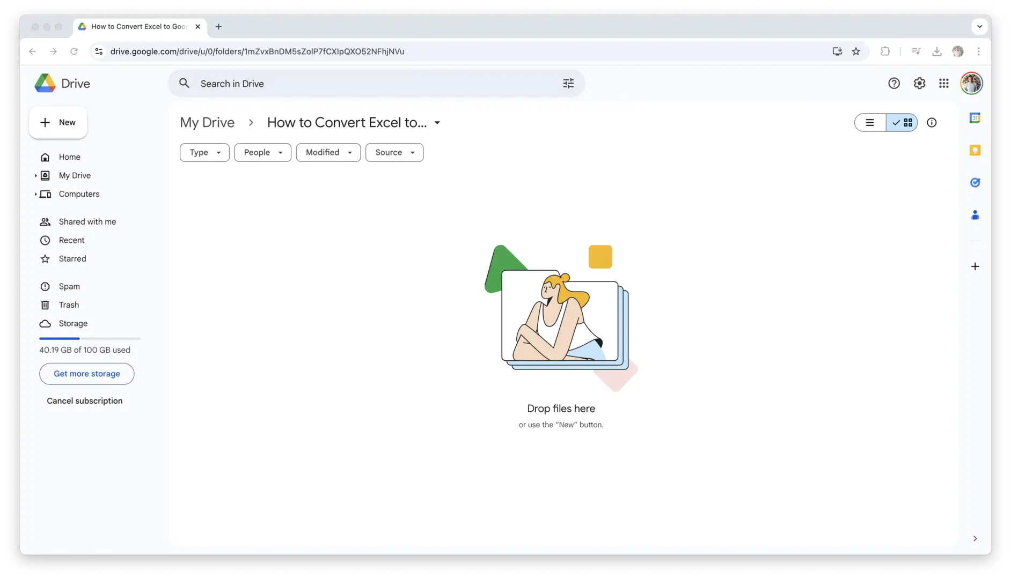Image resolution: width=1011 pixels, height=579 pixels.
Task: Open the Google apps grid launcher
Action: tap(943, 84)
